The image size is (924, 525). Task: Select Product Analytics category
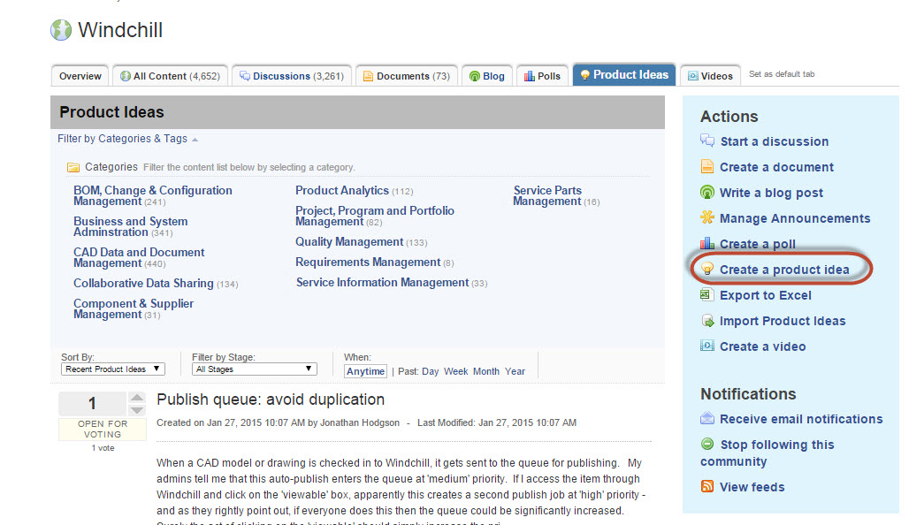pyautogui.click(x=342, y=191)
